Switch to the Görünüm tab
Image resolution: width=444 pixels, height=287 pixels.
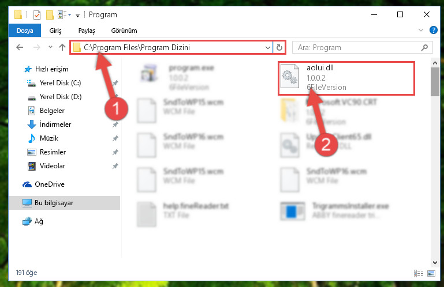(x=124, y=31)
